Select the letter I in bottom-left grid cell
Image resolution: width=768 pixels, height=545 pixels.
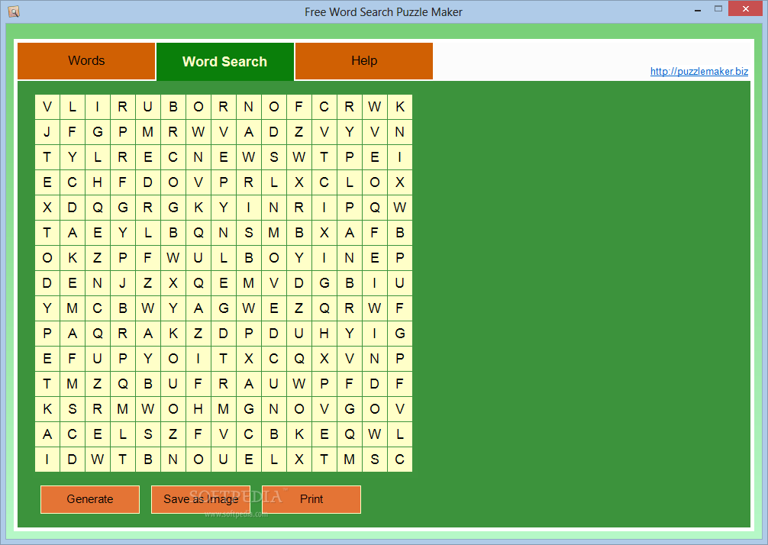coord(47,460)
